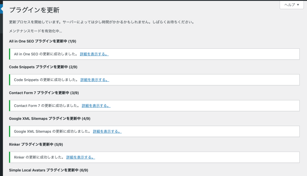Click the update process notice starting 更新プロセスを開始しています
The width and height of the screenshot is (307, 176).
point(102,22)
